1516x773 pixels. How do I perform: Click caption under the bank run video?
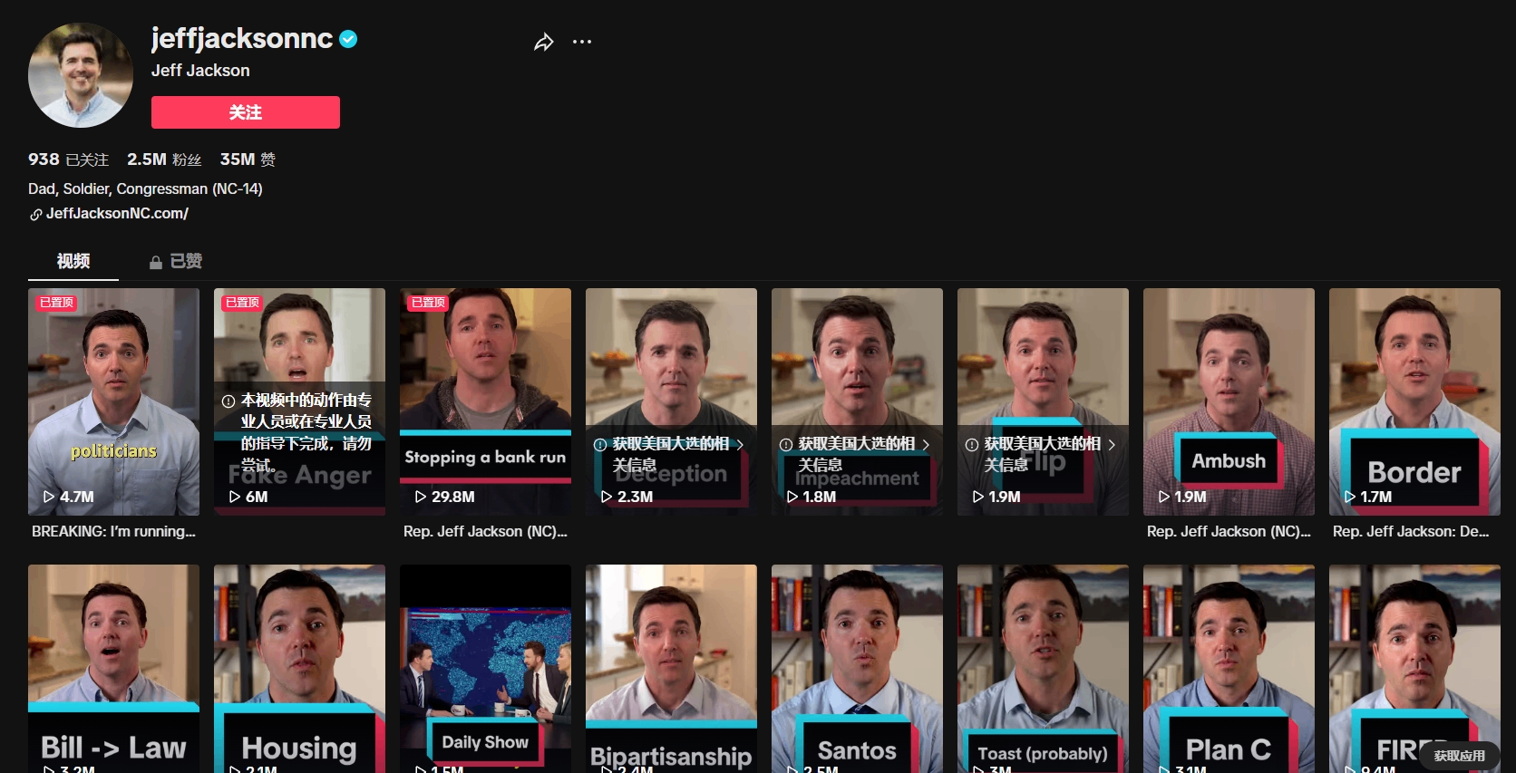[485, 532]
